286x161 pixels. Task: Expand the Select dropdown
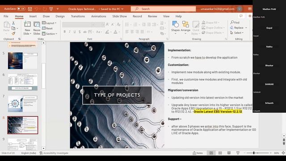coord(237,33)
